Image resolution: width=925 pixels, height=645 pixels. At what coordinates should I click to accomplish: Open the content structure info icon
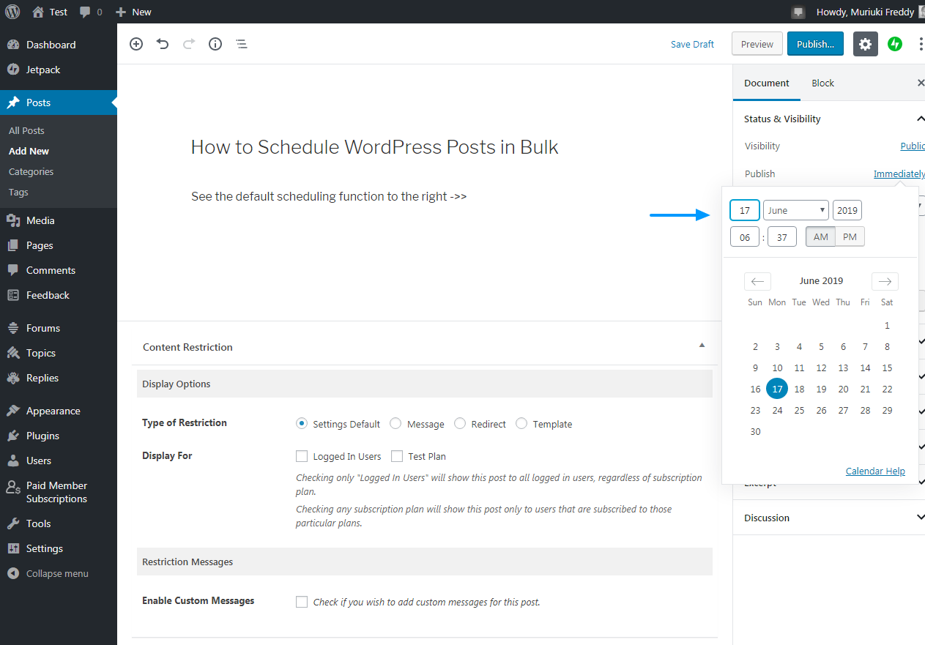[215, 44]
